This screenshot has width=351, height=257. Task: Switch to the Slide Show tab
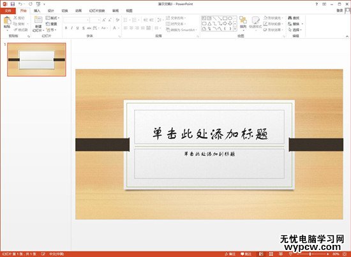click(97, 10)
